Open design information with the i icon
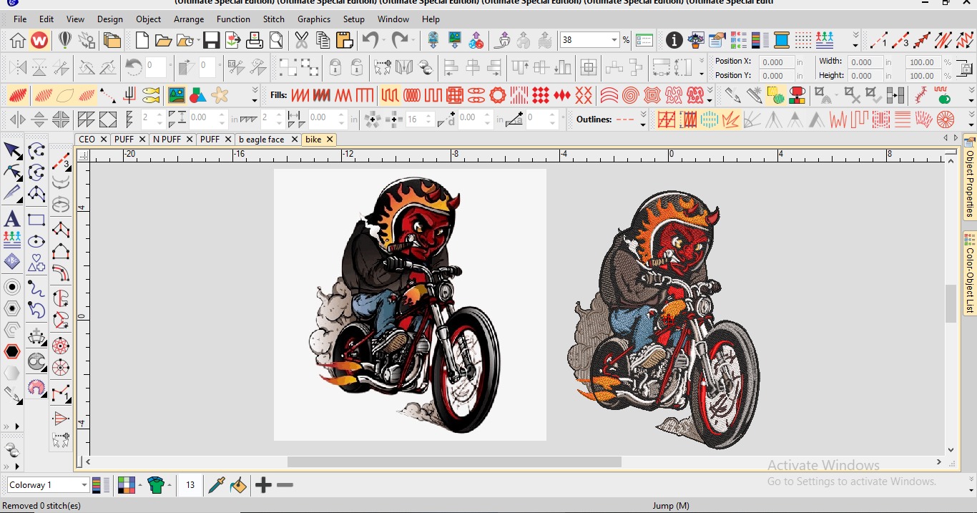The height and width of the screenshot is (513, 977). 674,40
